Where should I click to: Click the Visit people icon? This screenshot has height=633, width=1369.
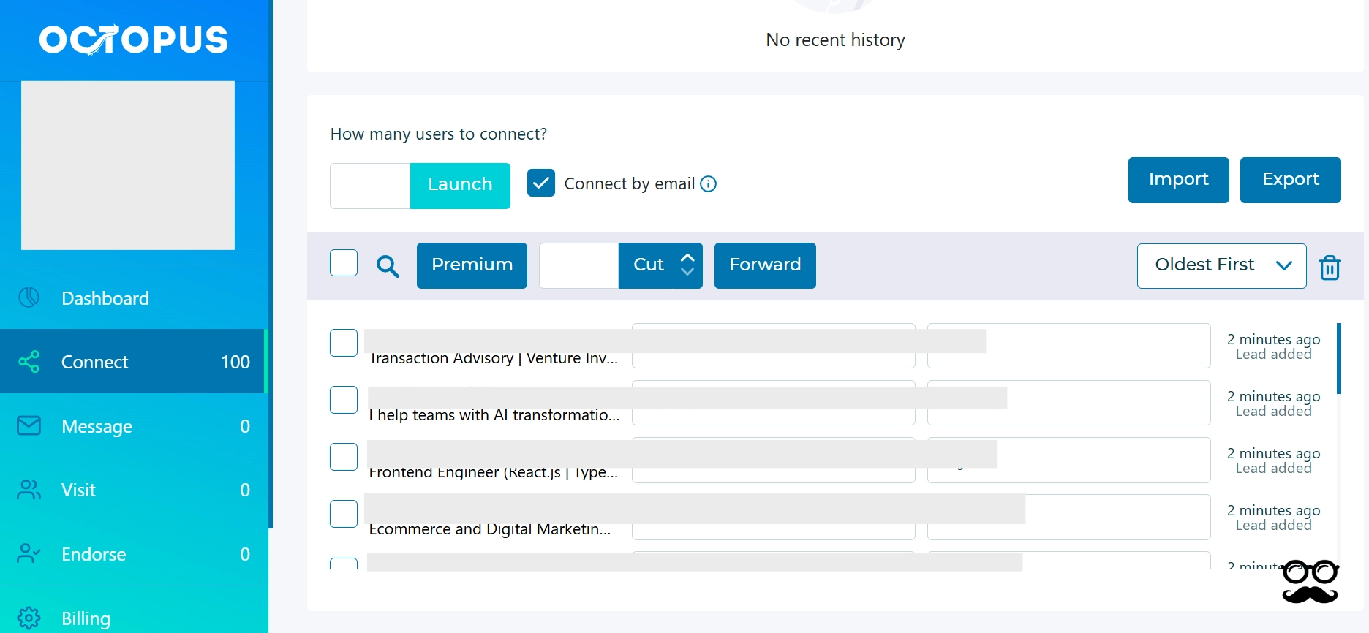pos(29,490)
